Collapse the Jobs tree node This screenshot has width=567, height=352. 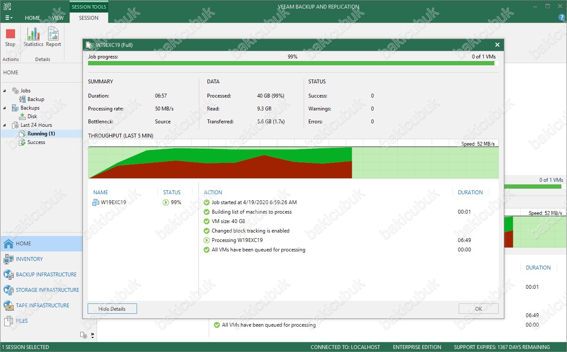tap(5, 91)
